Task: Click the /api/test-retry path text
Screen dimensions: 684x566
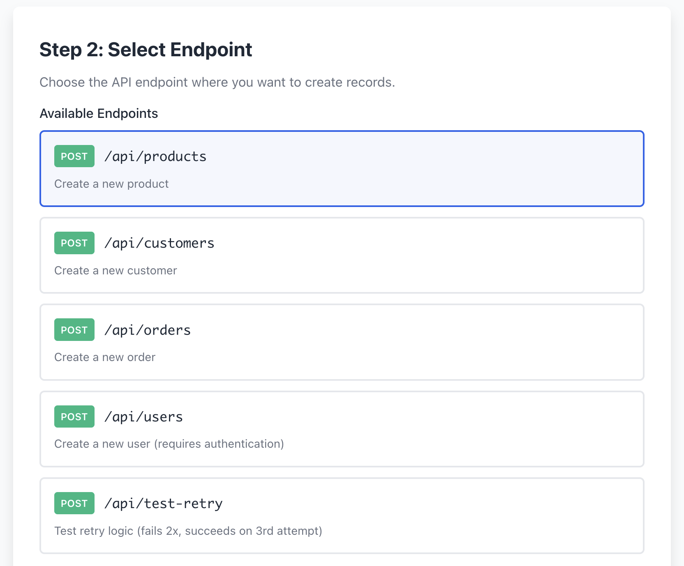Action: pyautogui.click(x=163, y=503)
